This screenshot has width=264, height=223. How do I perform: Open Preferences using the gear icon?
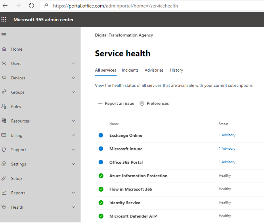(x=142, y=103)
